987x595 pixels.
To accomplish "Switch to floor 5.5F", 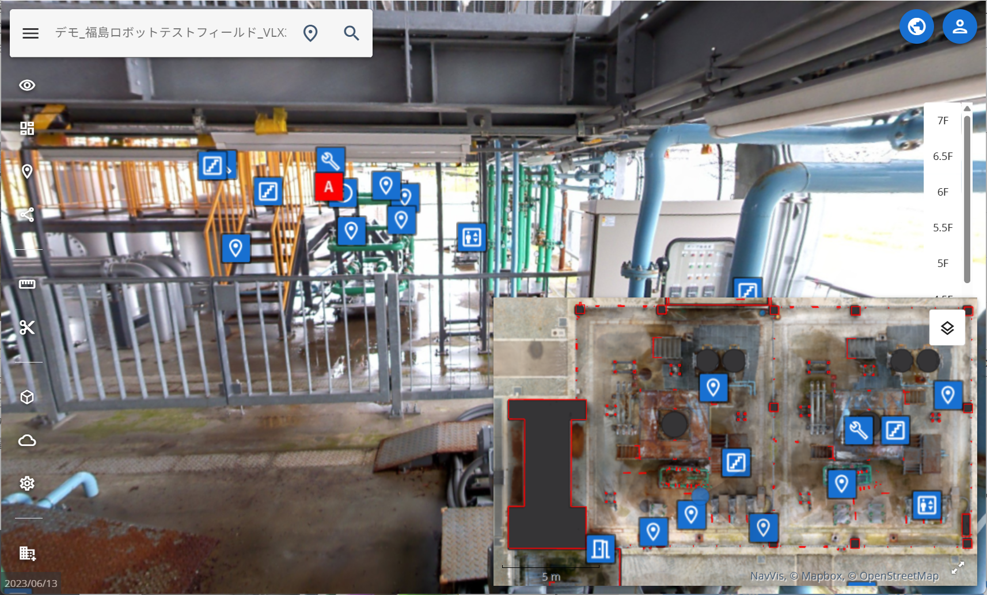I will click(943, 228).
